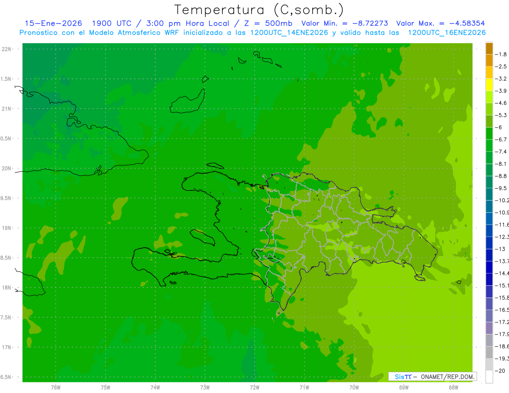This screenshot has height=393, width=509.
Task: Click the '-5.3' color bar label
Action: point(501,115)
